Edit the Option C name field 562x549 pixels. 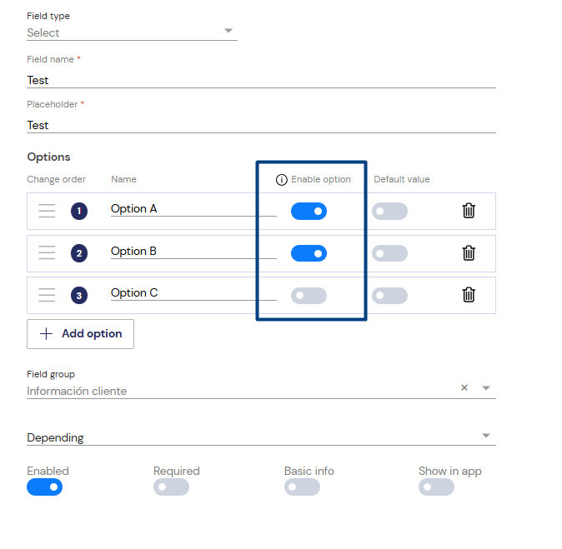[x=193, y=293]
